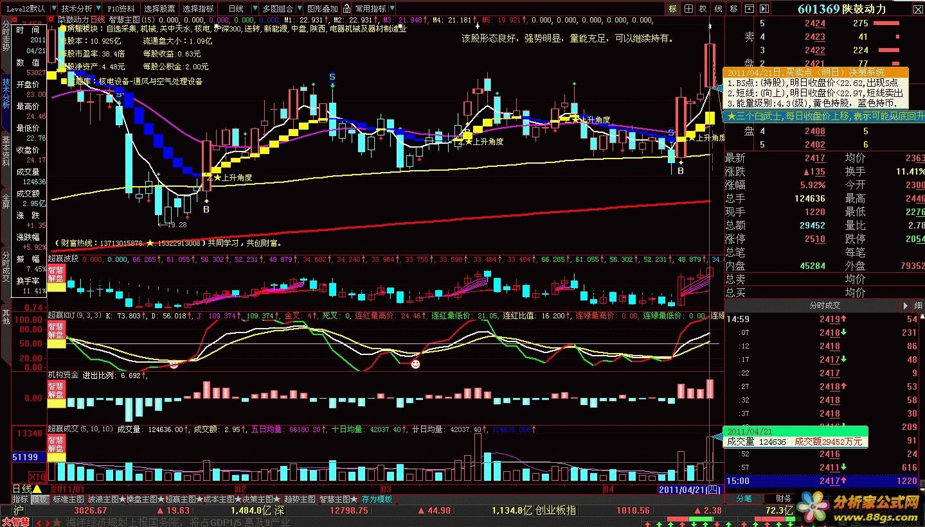
Task: Click the 细 detail button in 分时成交
Action: (918, 306)
